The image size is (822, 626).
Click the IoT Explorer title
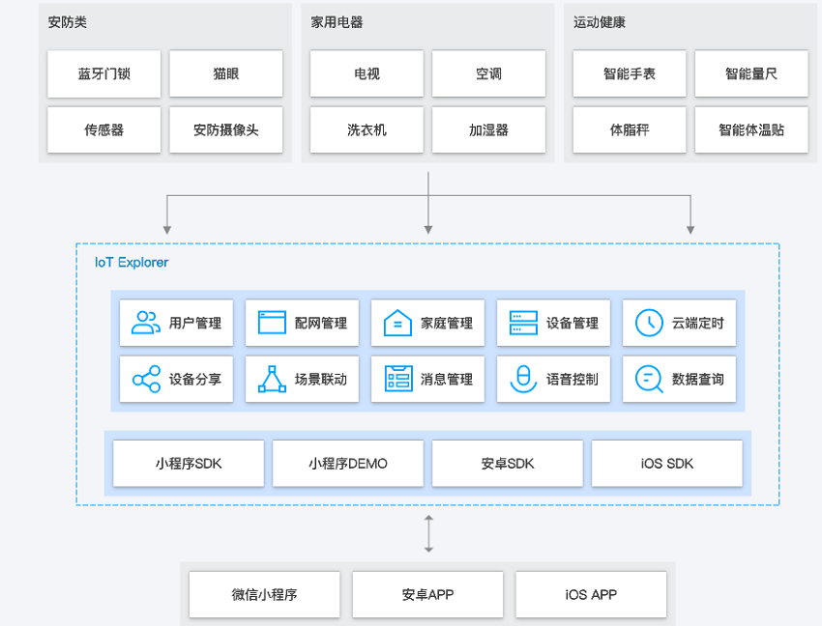point(132,263)
